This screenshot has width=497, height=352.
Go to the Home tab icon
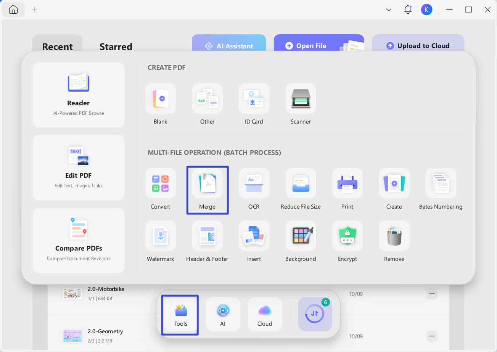pyautogui.click(x=13, y=10)
